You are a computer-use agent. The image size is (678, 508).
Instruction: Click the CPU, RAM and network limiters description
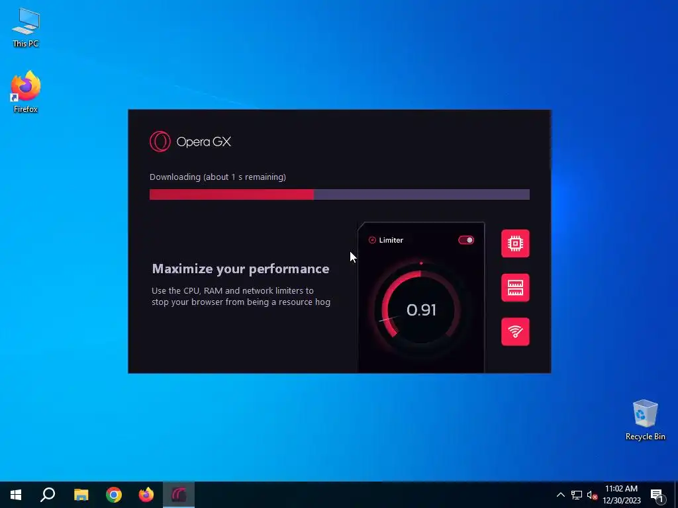(241, 296)
